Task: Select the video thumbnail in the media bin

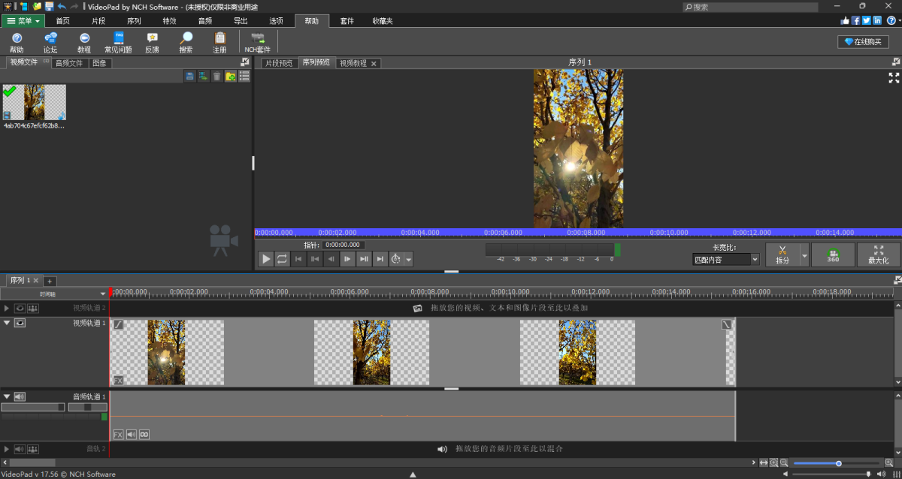Action: (x=35, y=103)
